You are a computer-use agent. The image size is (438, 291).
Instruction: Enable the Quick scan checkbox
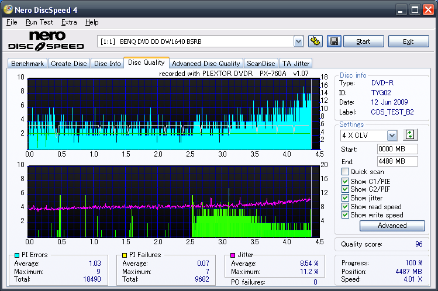(x=345, y=172)
